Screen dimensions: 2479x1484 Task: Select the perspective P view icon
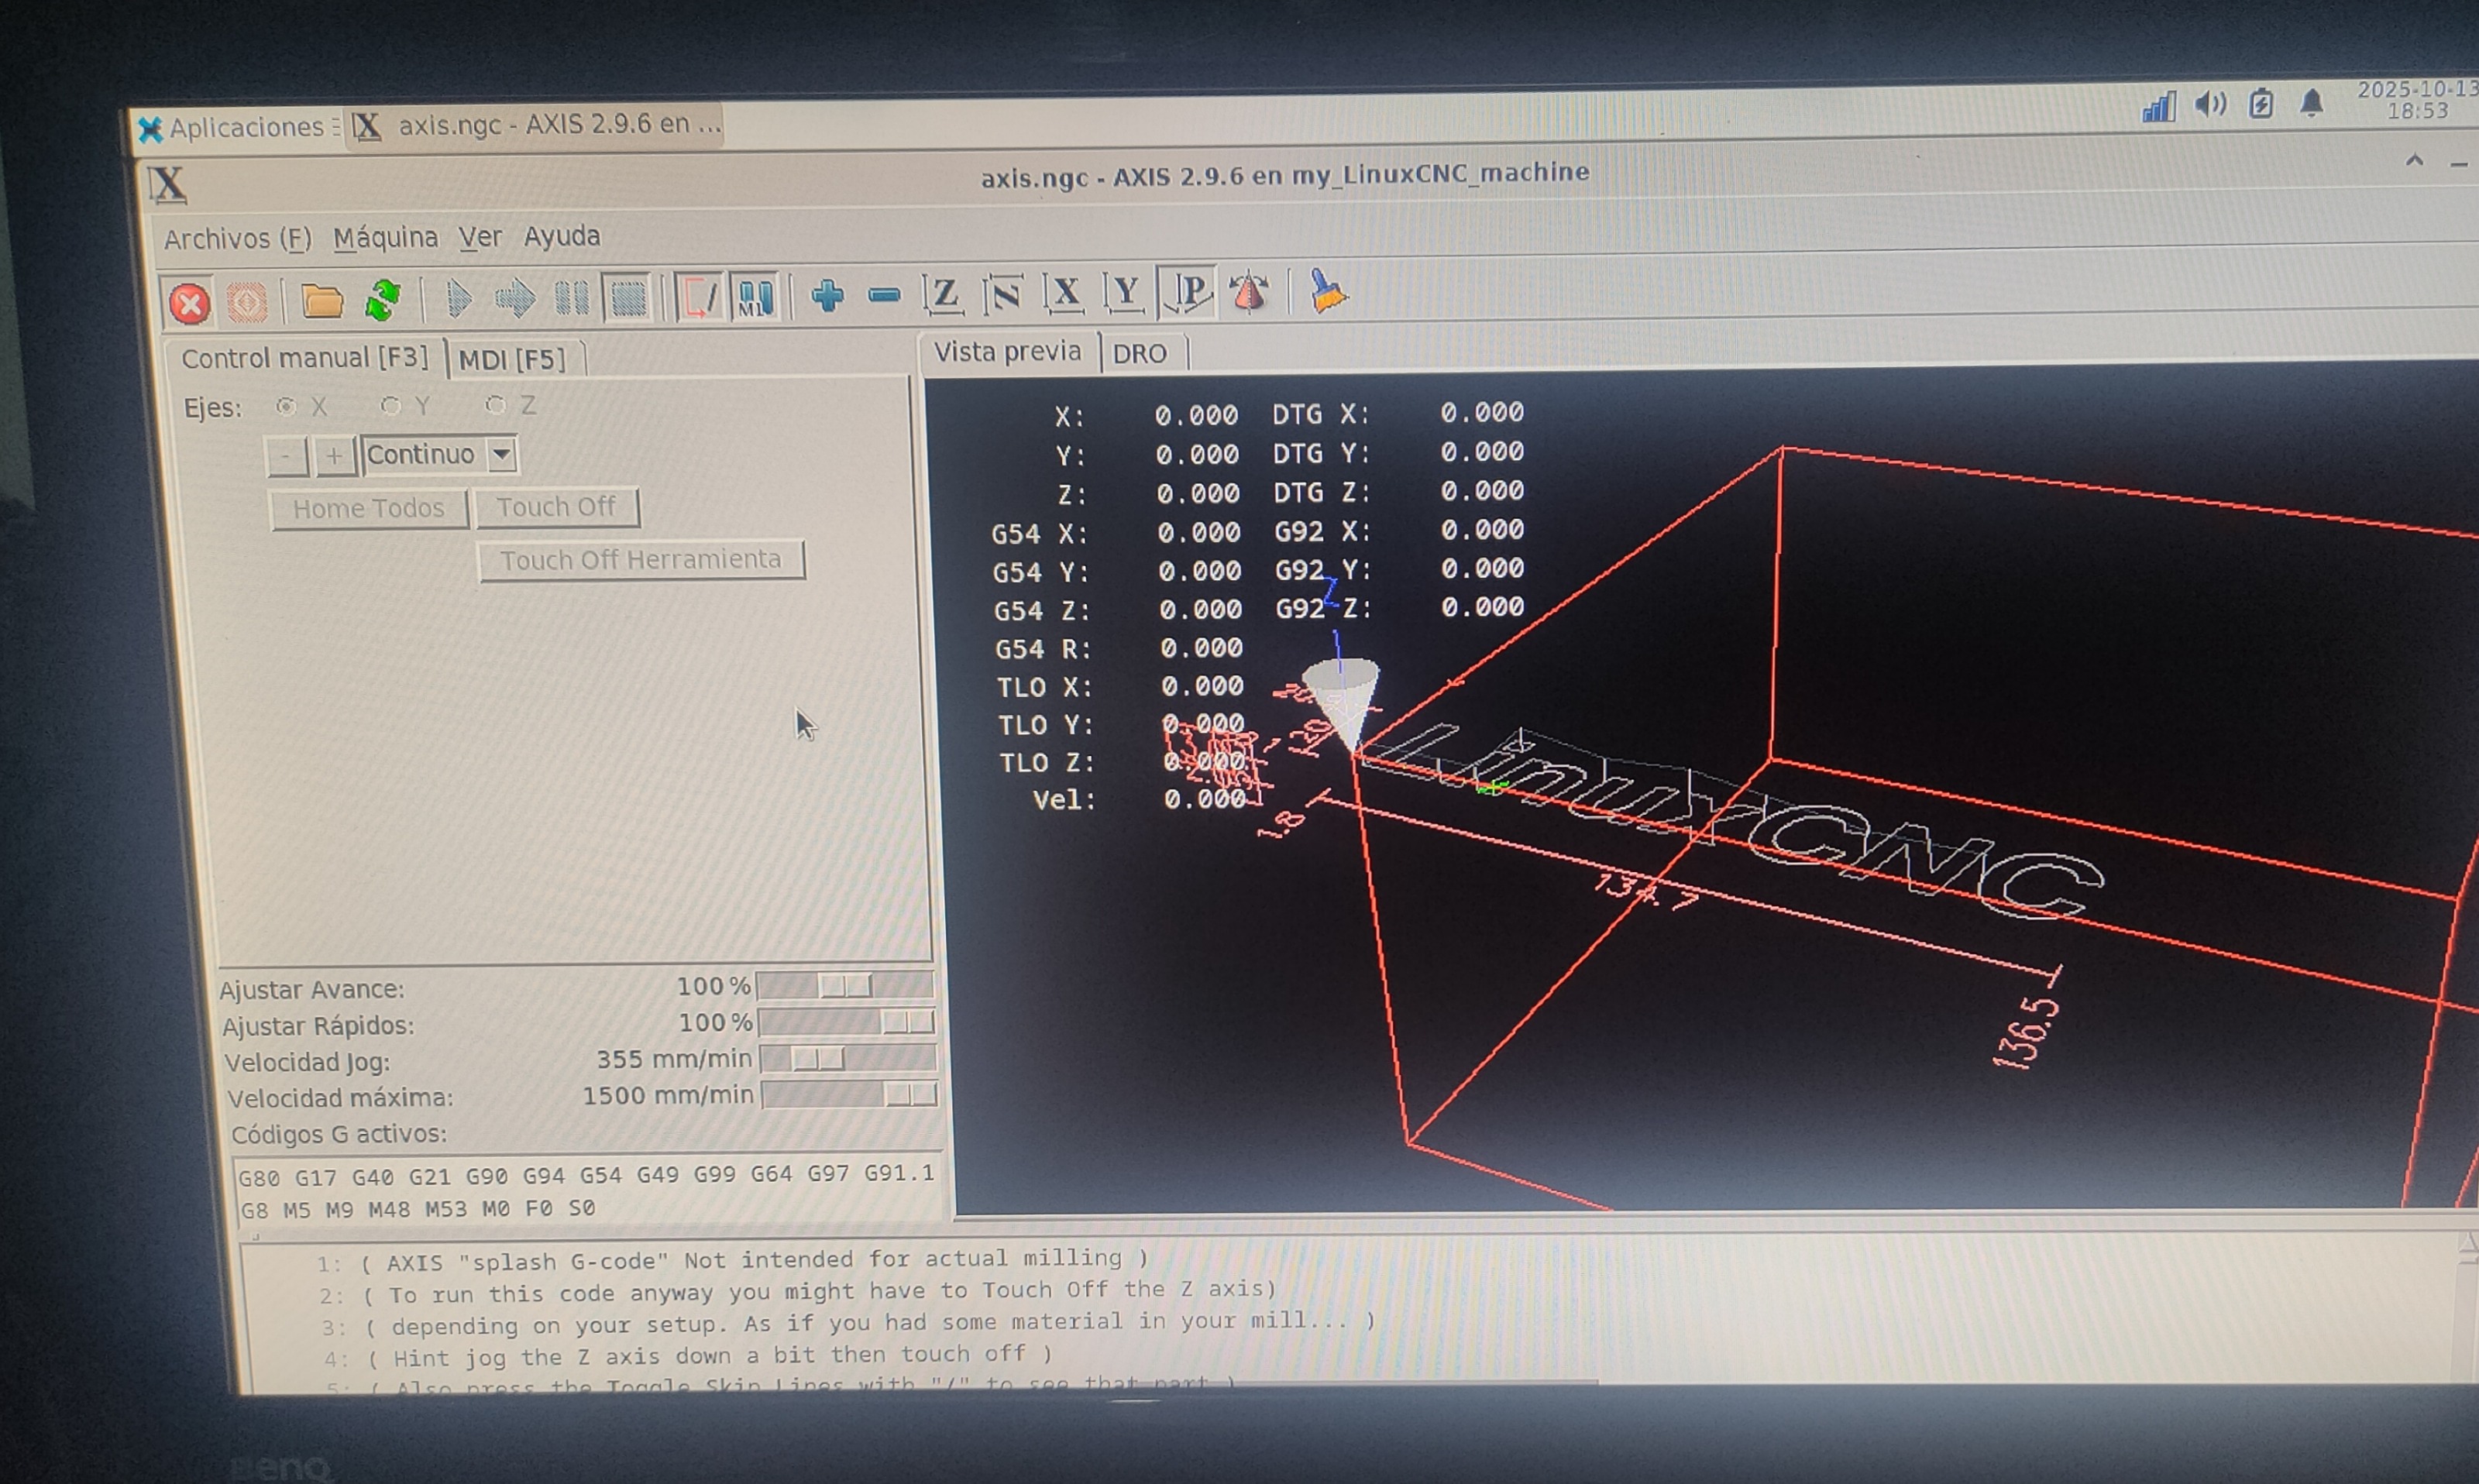[x=1188, y=292]
